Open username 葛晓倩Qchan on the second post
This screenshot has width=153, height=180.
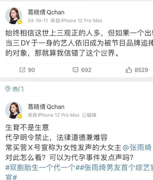pyautogui.click(x=46, y=107)
